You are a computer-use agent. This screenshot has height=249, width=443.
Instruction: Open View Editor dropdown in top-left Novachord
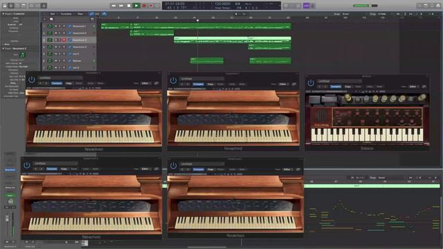coord(146,83)
